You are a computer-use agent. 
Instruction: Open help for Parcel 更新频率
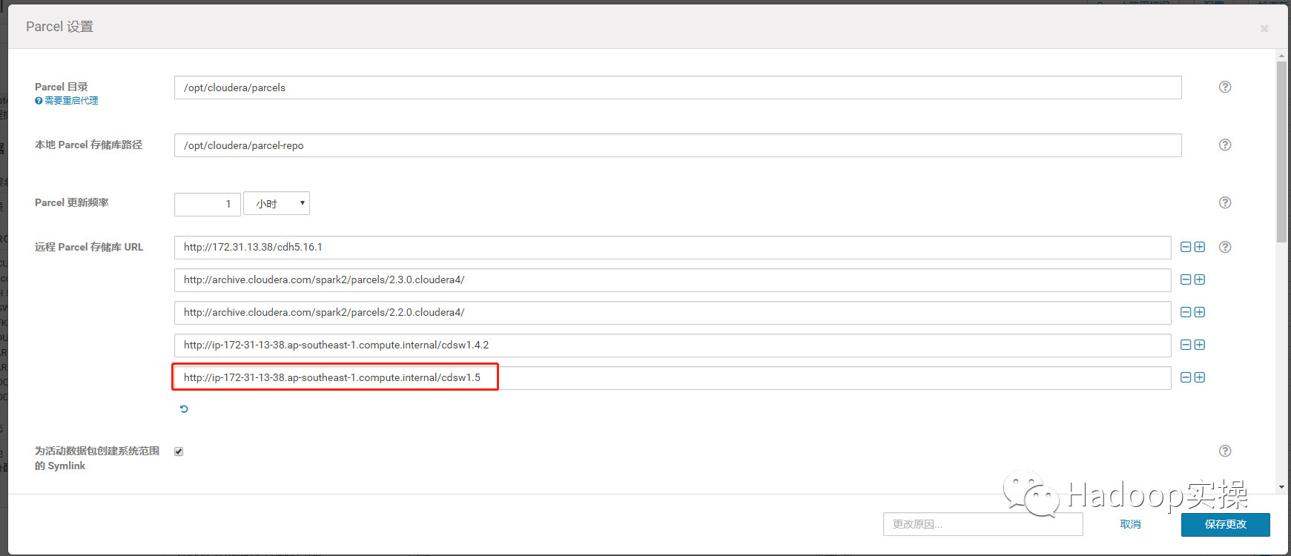(1225, 202)
